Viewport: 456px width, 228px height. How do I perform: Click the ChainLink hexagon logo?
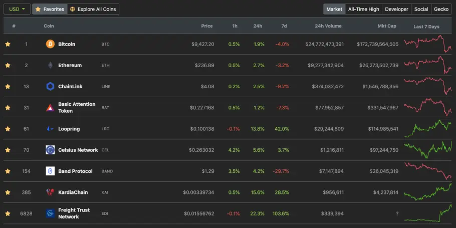50,86
